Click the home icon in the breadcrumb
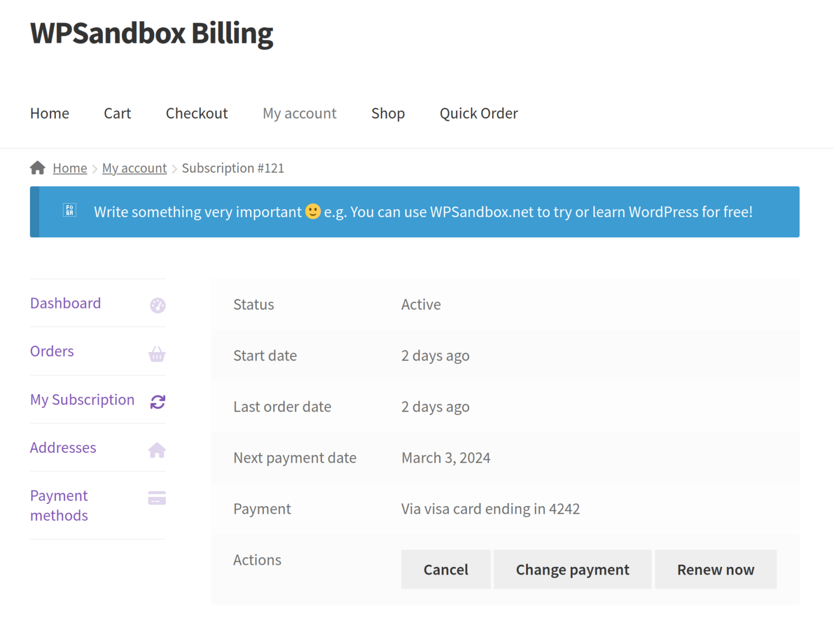Image resolution: width=834 pixels, height=618 pixels. (x=37, y=168)
